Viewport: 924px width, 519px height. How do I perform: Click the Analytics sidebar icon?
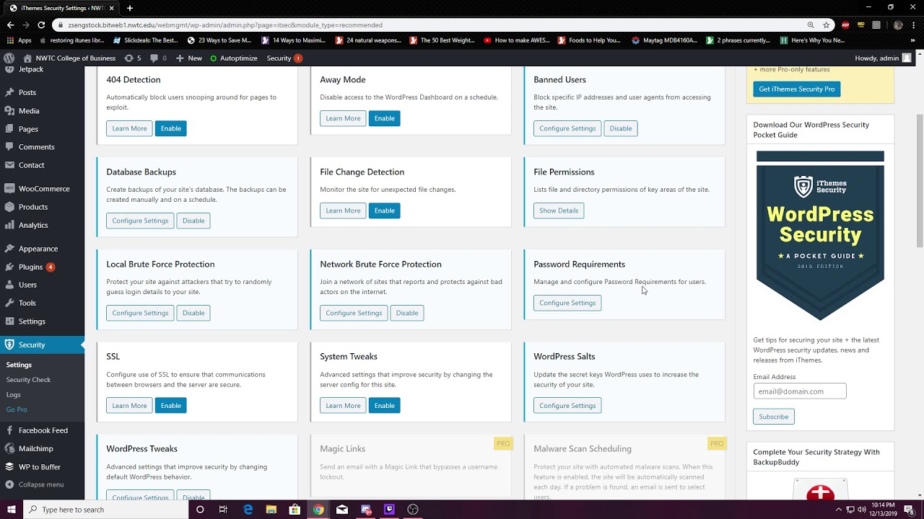pos(9,225)
